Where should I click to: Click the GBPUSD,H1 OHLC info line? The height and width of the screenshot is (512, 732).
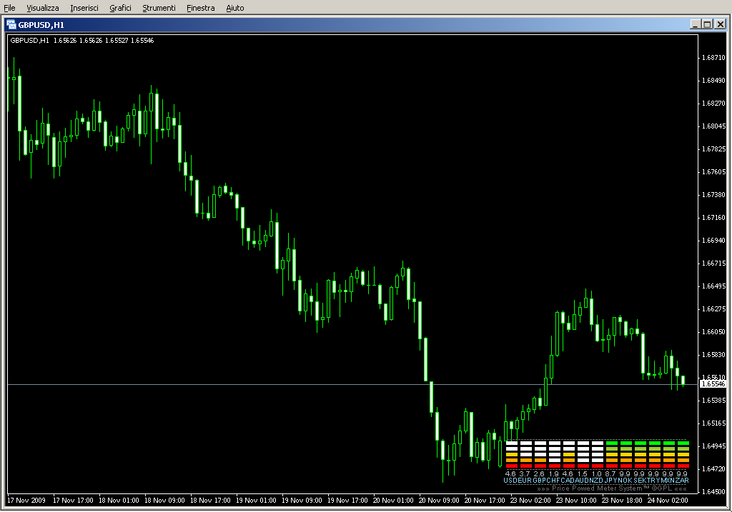[82, 41]
